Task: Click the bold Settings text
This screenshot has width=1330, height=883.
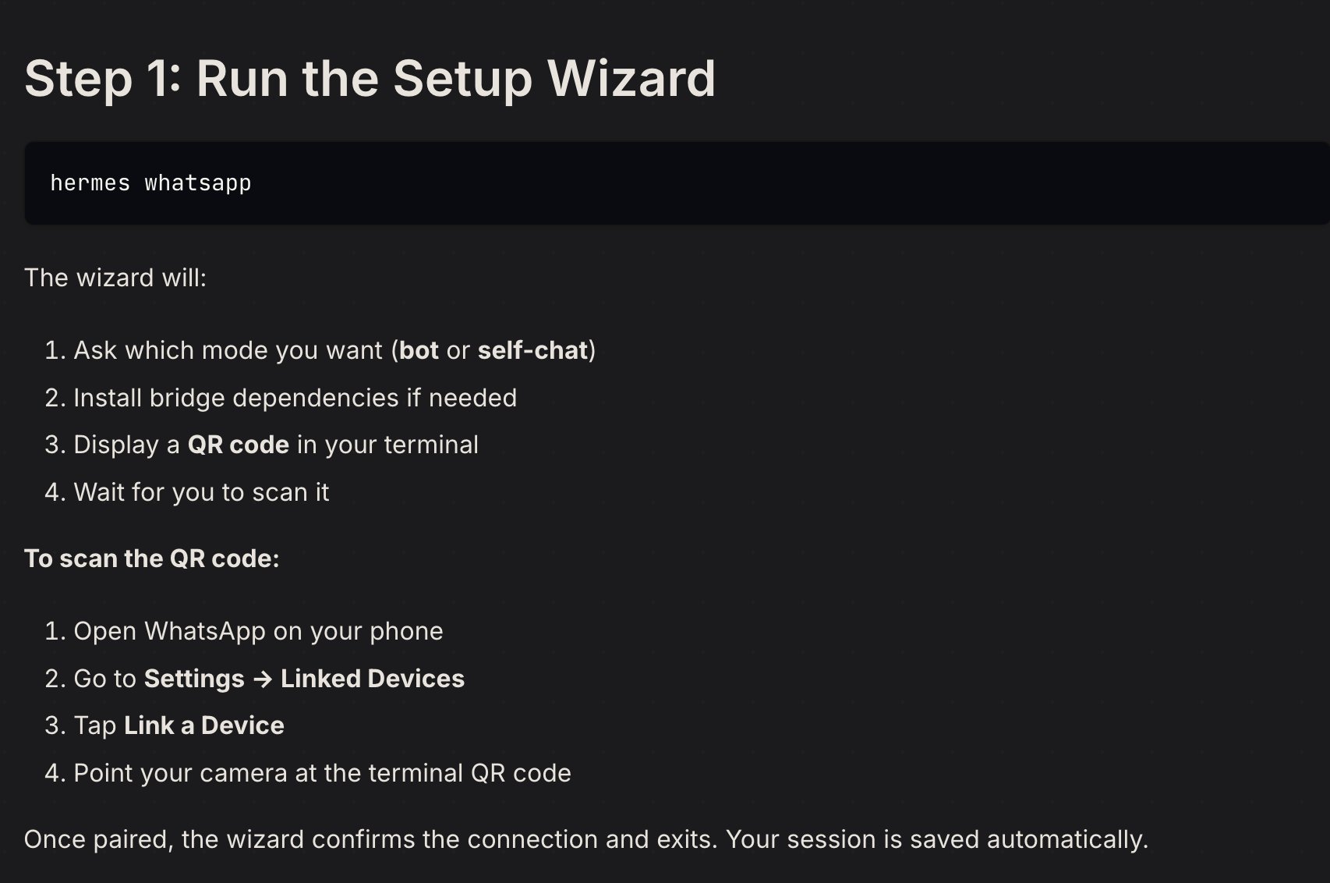Action: pos(194,679)
